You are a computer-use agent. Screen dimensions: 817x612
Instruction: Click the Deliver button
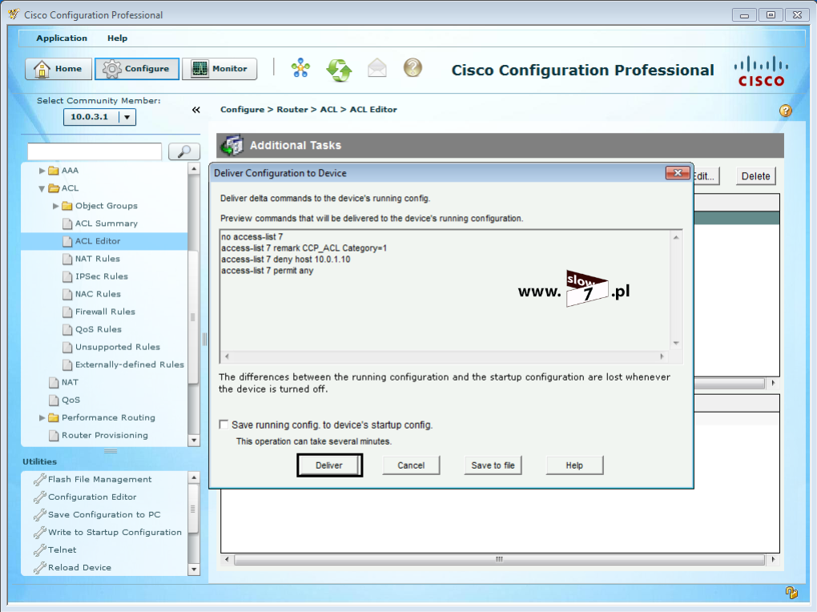point(329,465)
